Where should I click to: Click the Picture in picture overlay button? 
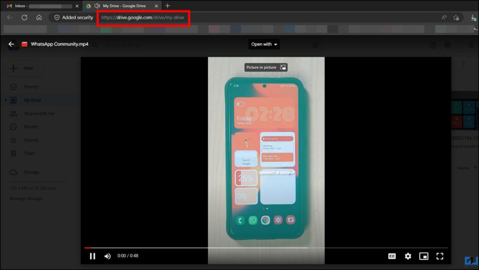(x=266, y=67)
